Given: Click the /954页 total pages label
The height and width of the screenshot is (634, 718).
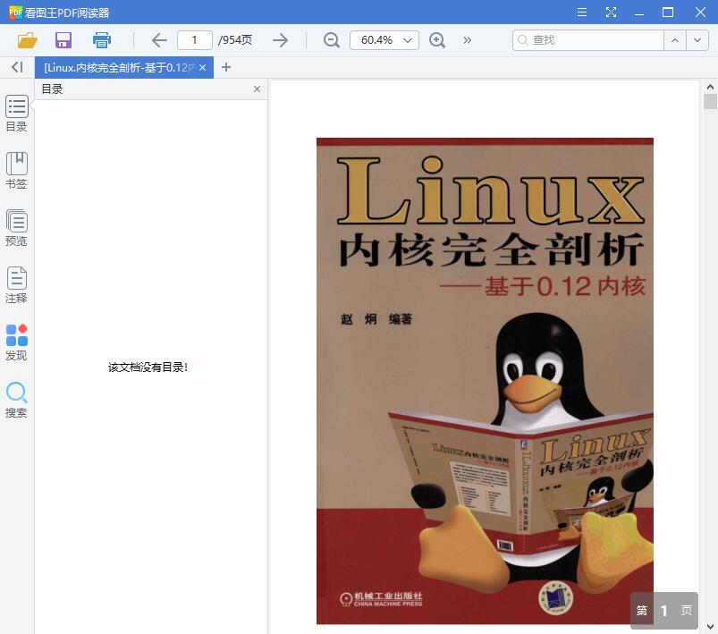Looking at the screenshot, I should (235, 40).
